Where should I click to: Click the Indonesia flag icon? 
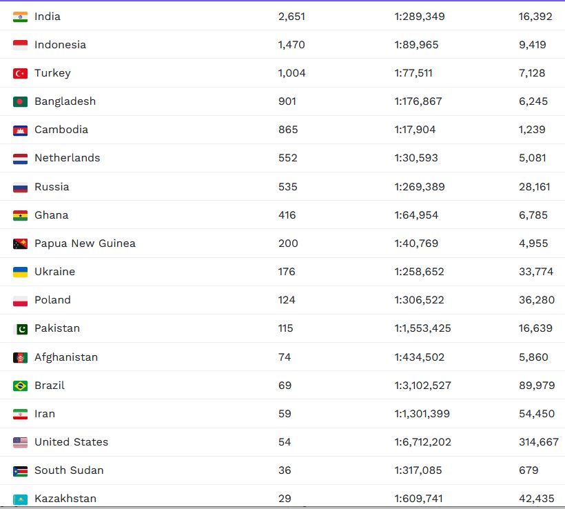20,45
